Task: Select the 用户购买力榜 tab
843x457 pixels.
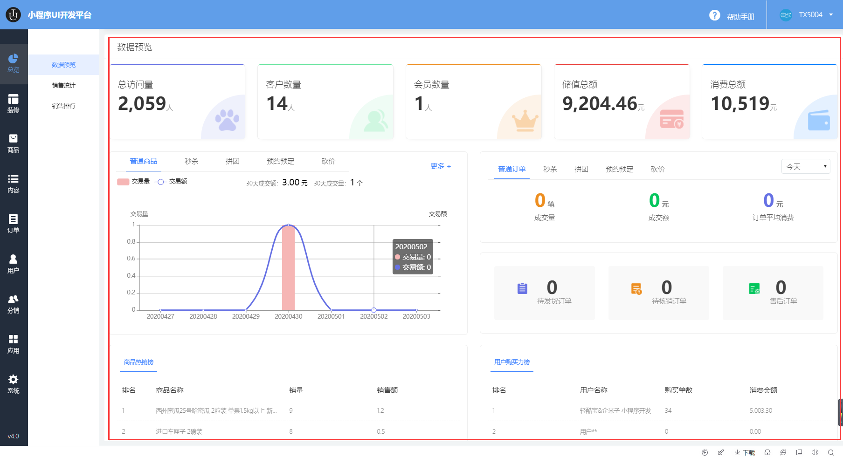Action: (512, 362)
